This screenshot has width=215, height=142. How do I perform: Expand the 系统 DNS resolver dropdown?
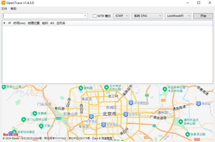point(147,16)
